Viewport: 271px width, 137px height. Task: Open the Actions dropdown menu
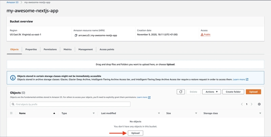click(211, 92)
